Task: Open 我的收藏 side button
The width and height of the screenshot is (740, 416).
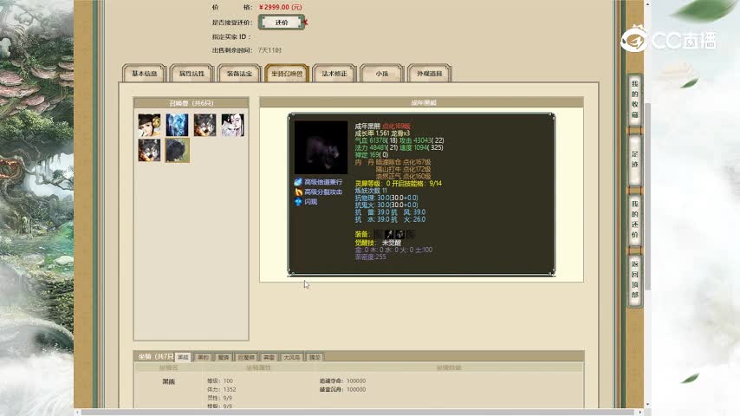Action: click(x=635, y=99)
